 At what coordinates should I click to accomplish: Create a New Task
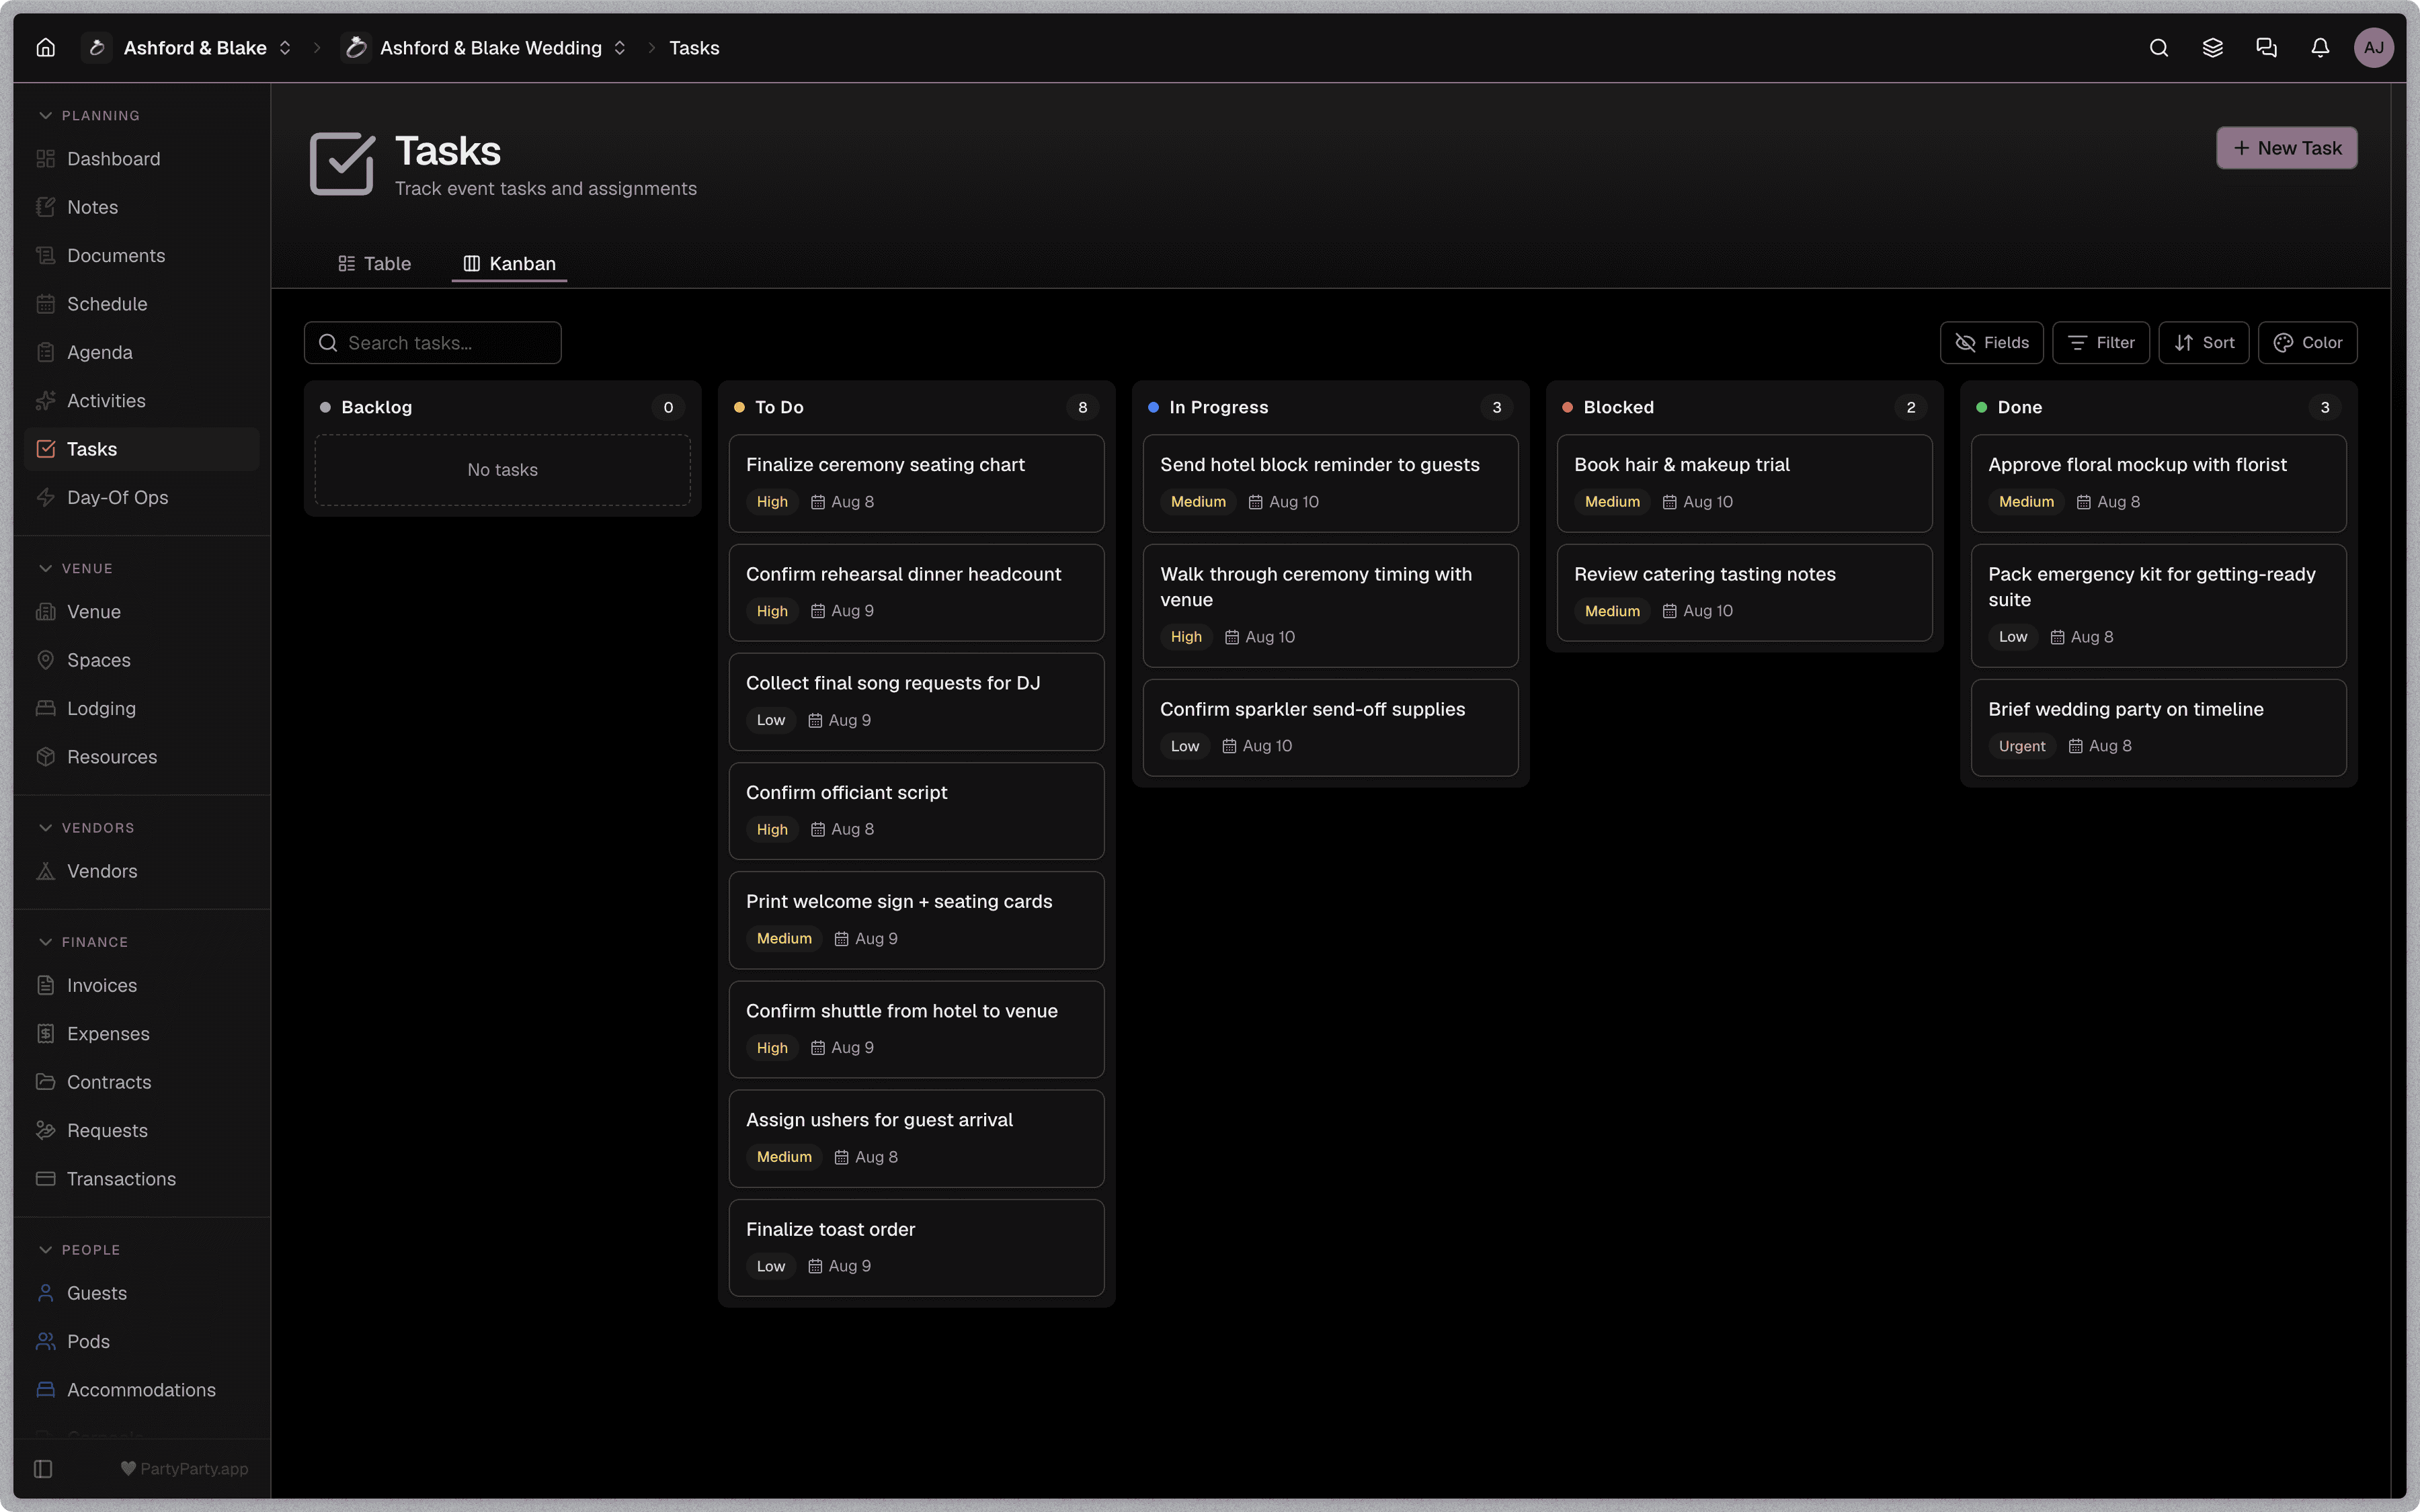click(x=2286, y=148)
